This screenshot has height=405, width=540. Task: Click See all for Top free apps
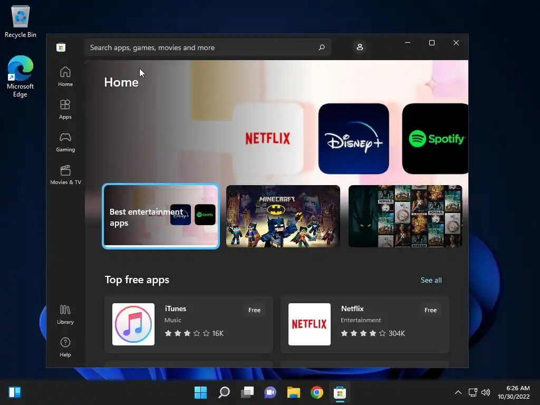click(431, 280)
